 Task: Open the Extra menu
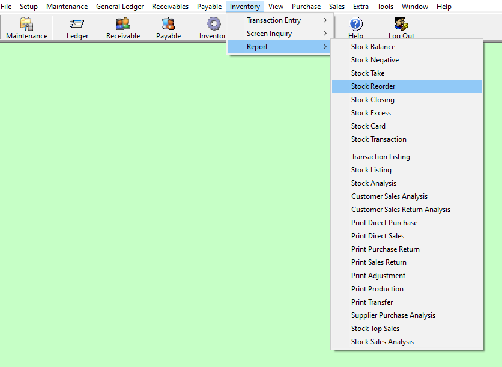[x=361, y=7]
